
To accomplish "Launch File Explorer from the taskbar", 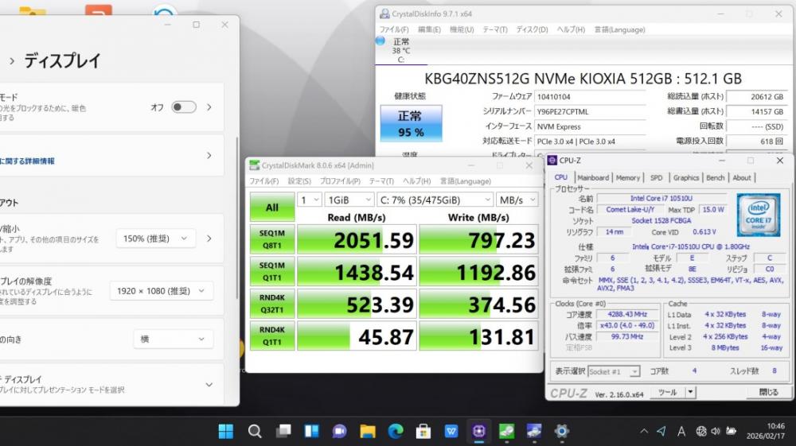I will (368, 431).
